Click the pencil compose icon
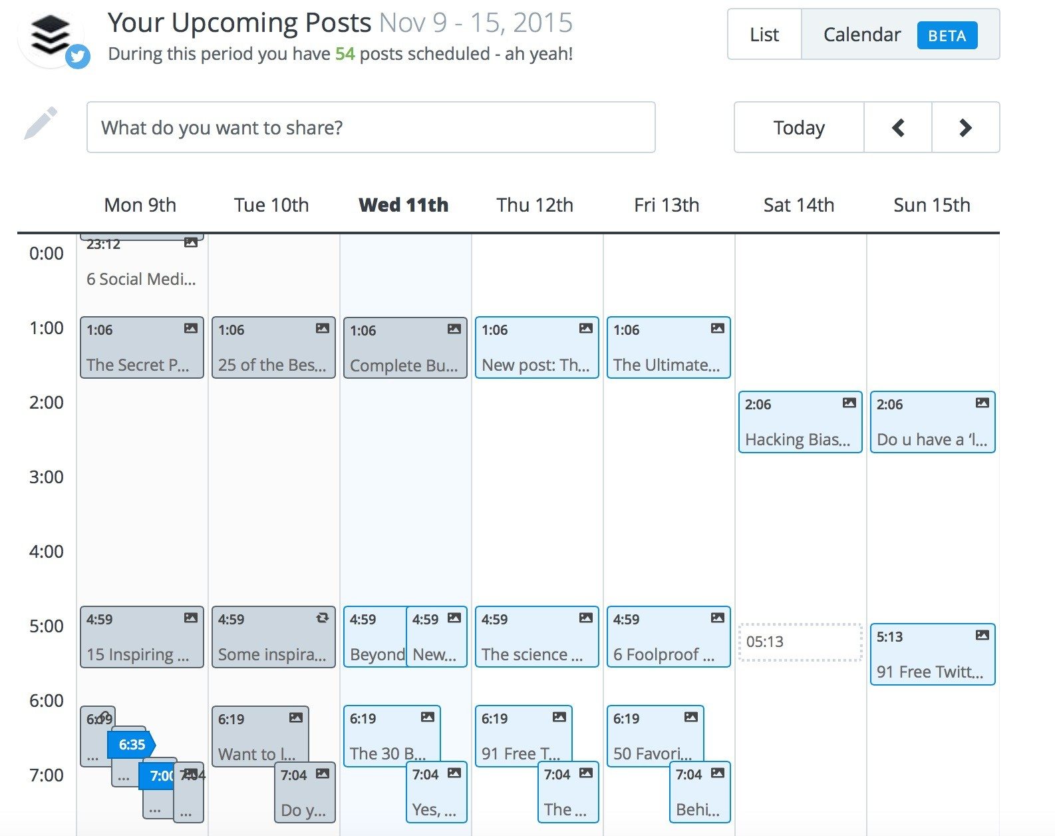Screen dimensions: 1055x836 coord(41,124)
